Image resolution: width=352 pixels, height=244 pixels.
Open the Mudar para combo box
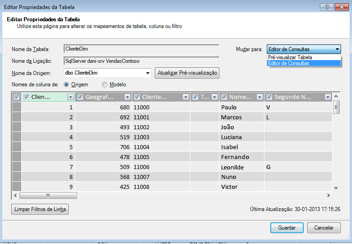(304, 49)
